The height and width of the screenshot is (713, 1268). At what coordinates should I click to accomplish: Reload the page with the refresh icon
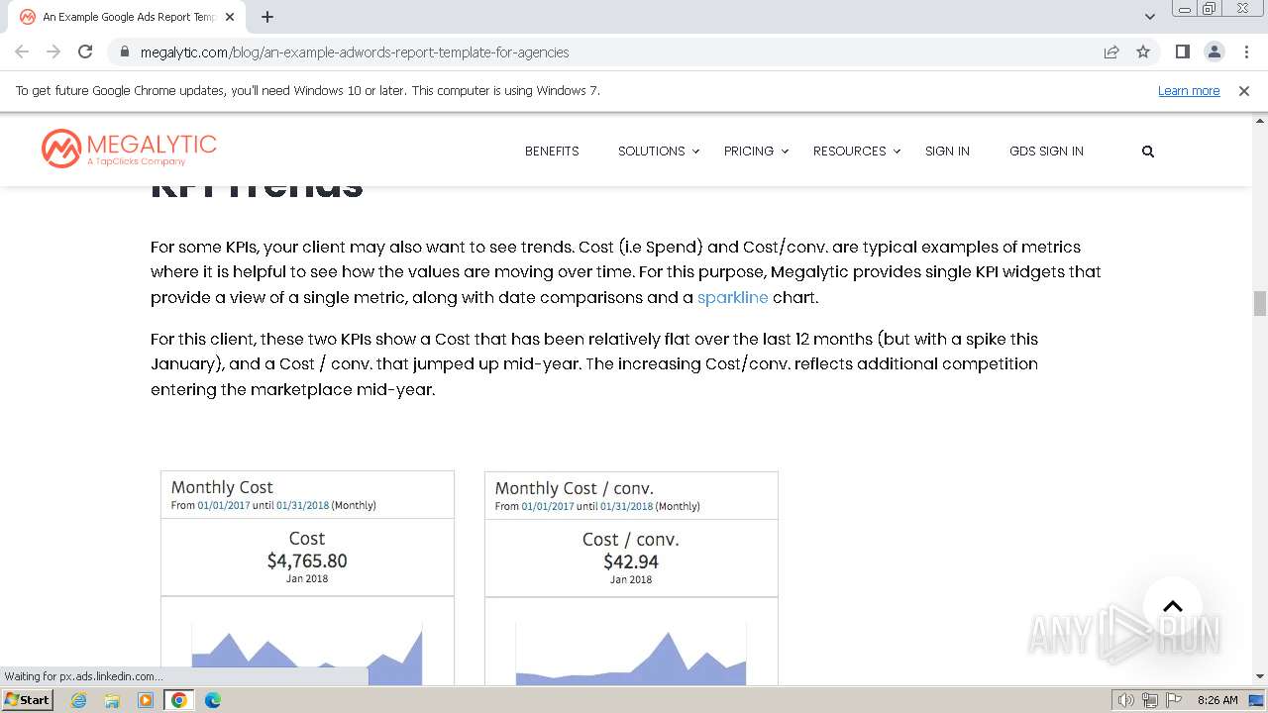(x=85, y=51)
